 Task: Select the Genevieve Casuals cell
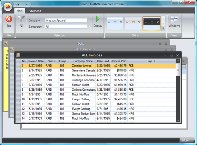[x=83, y=70]
